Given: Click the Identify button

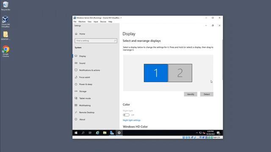Looking at the screenshot, I should coord(191,94).
